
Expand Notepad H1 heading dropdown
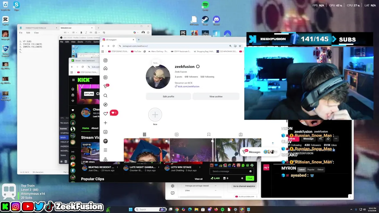click(66, 33)
